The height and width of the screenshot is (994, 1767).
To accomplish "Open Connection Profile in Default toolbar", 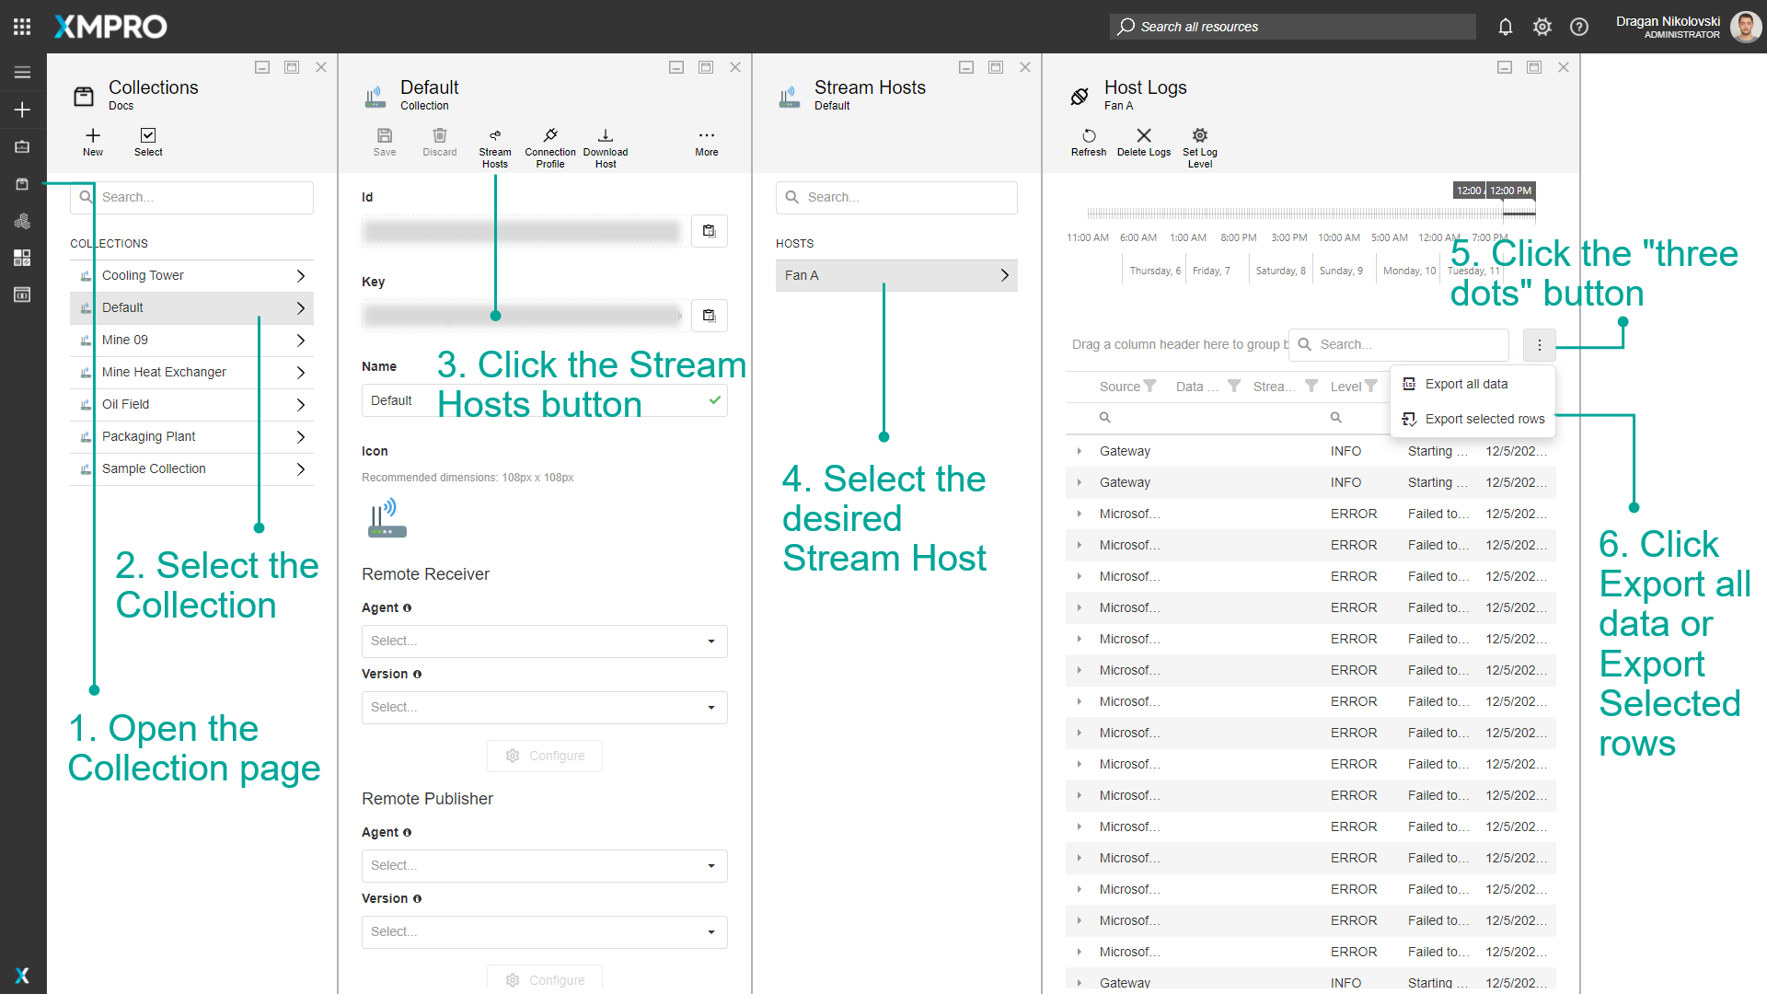I will (x=550, y=148).
